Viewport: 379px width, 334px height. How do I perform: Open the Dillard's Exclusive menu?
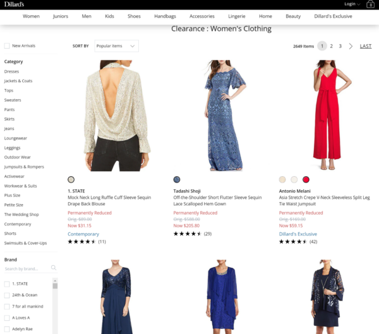pos(333,16)
